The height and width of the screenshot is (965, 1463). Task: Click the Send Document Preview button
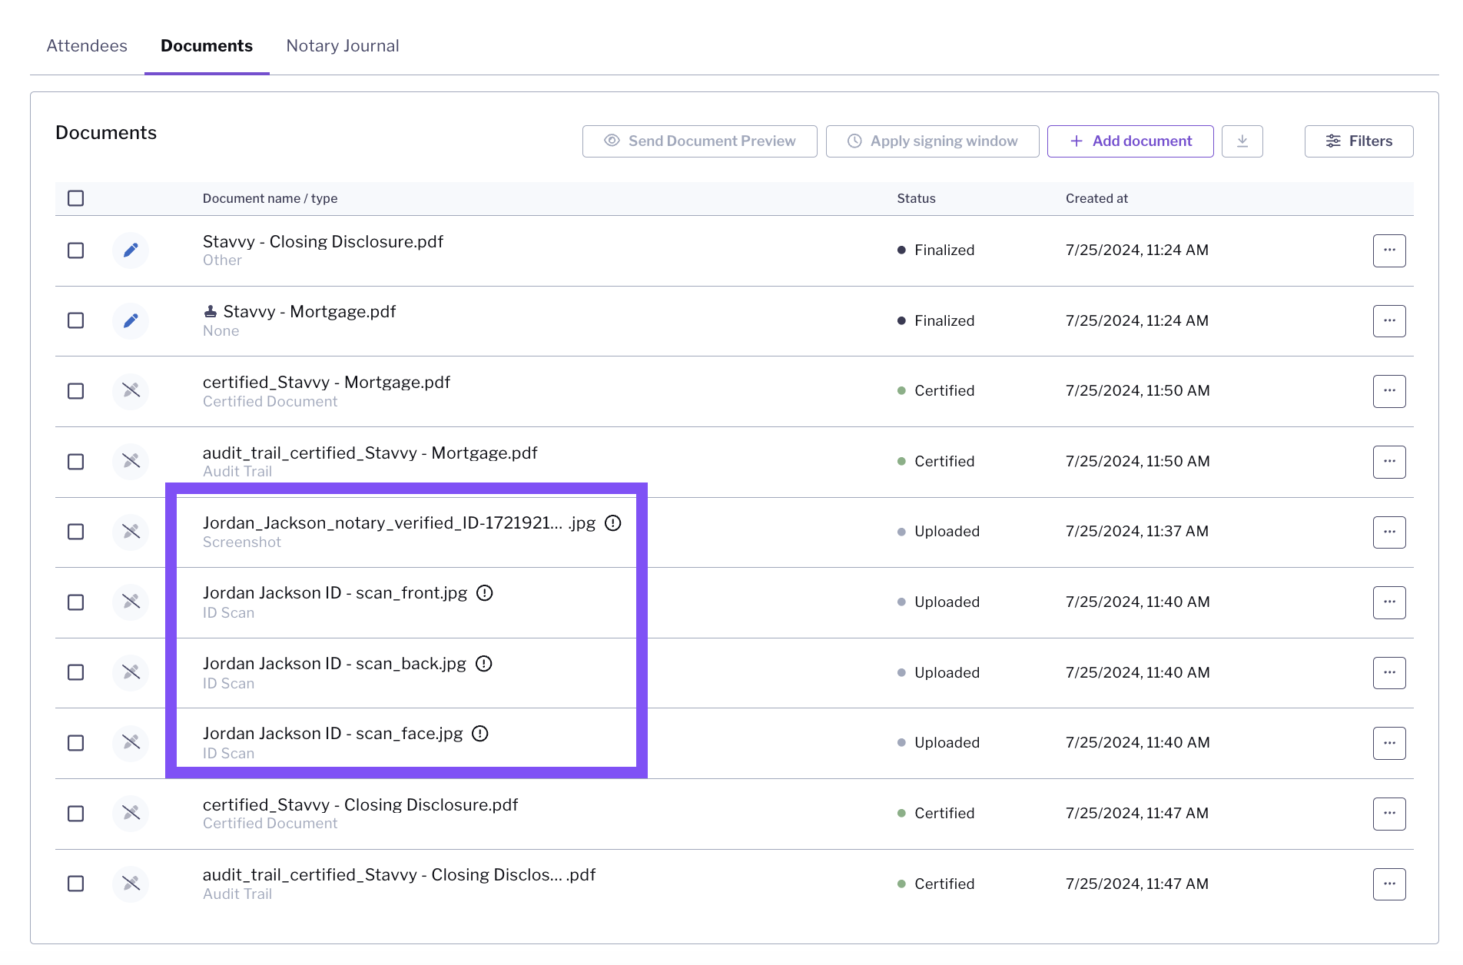[700, 141]
